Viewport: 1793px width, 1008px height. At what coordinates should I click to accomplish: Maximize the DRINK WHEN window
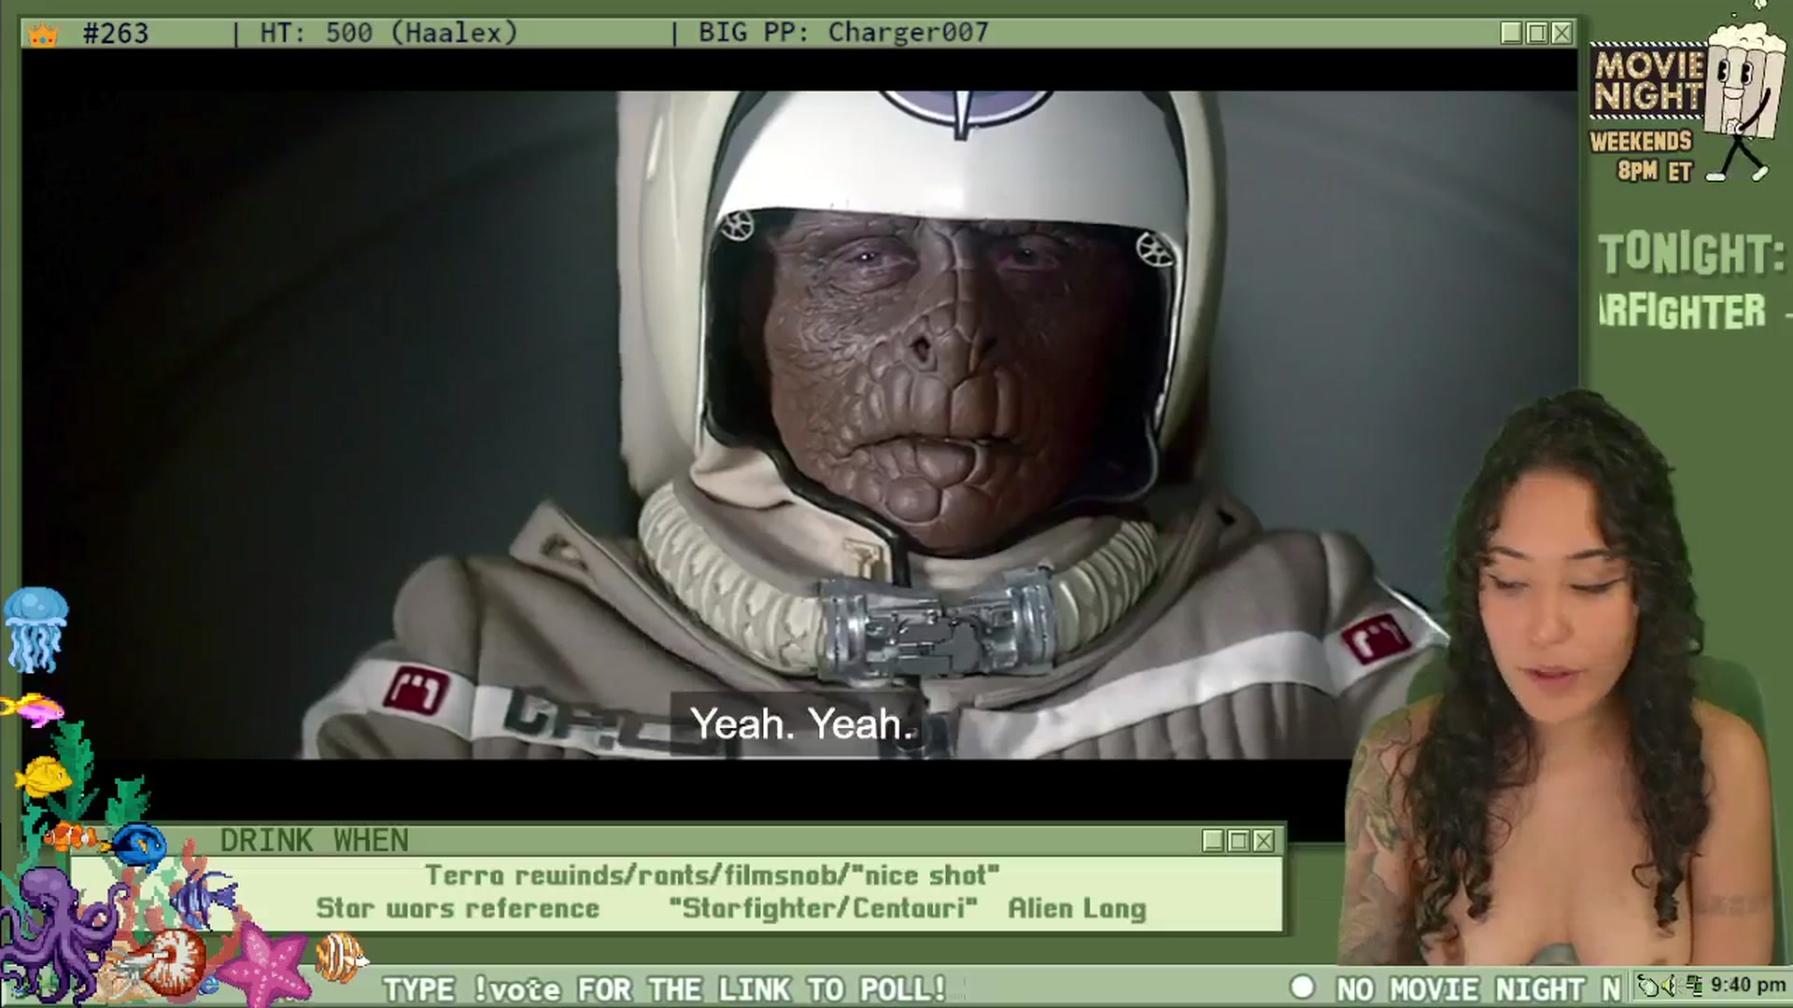pyautogui.click(x=1238, y=841)
